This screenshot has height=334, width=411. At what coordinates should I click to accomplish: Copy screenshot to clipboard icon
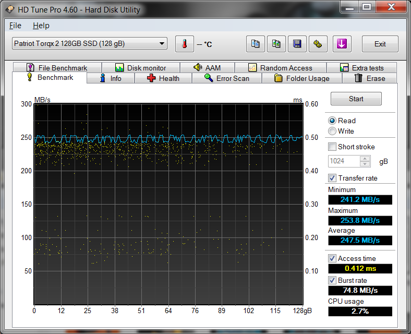pyautogui.click(x=276, y=44)
